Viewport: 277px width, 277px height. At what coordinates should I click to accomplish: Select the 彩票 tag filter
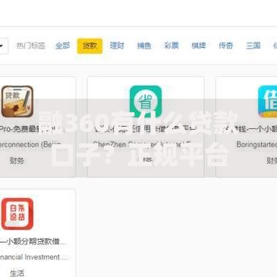tap(172, 46)
